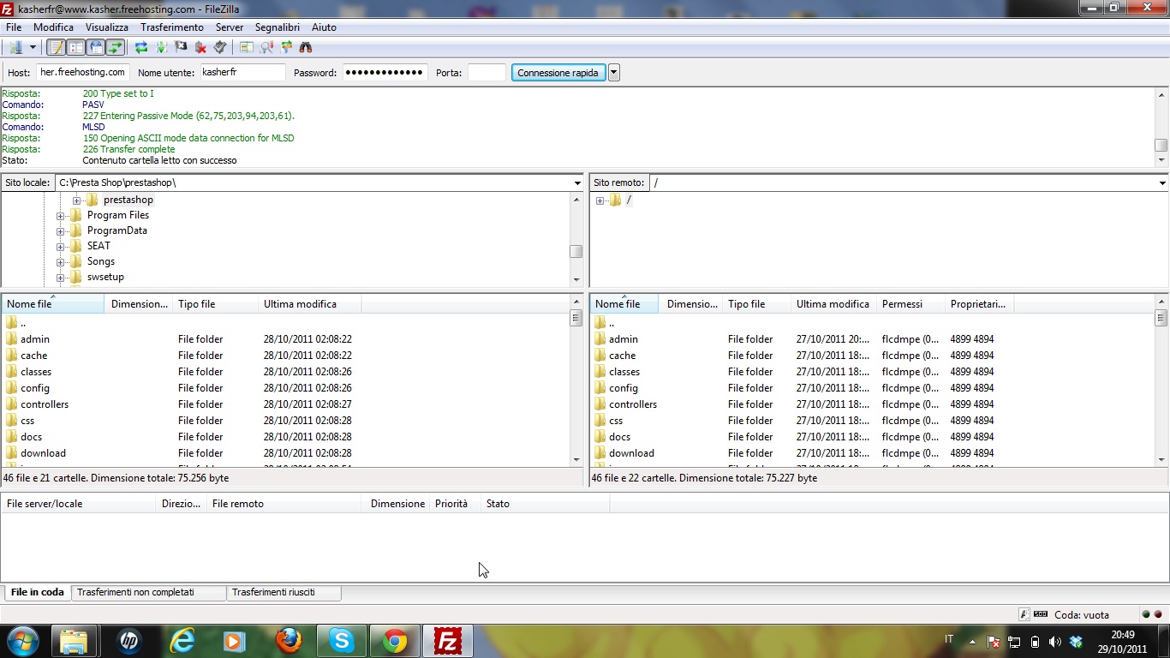The height and width of the screenshot is (658, 1170).
Task: Open the Sito locale path dropdown
Action: coord(577,182)
